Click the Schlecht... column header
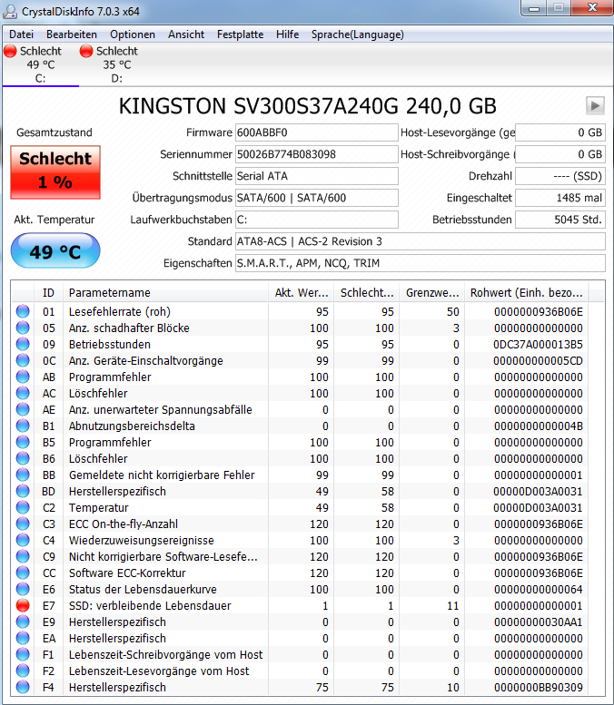The image size is (614, 705). click(x=366, y=293)
